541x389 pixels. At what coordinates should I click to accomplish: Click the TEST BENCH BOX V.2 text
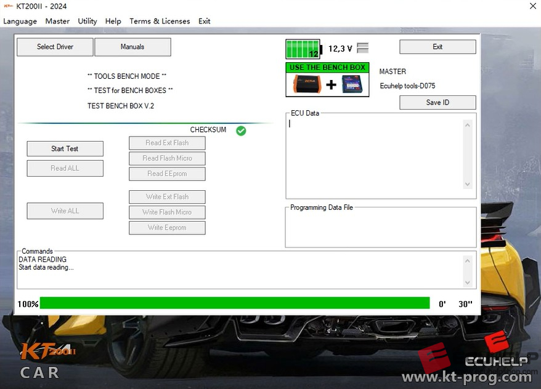[x=121, y=106]
